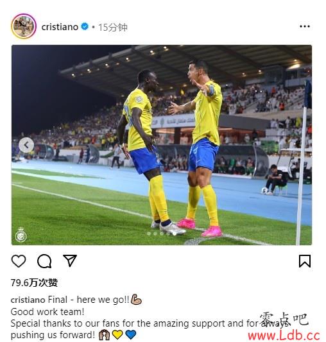This screenshot has width=326, height=342.
Task: Go to the previous carousel photo arrow
Action: point(26,145)
